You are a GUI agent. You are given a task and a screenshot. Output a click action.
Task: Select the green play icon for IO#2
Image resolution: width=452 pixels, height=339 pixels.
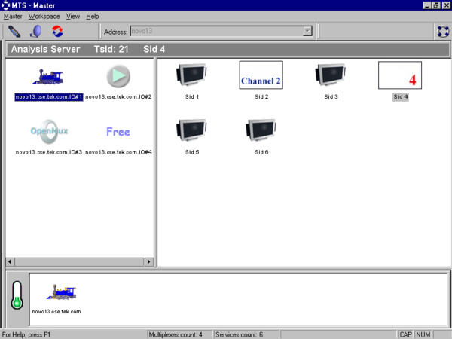coord(118,77)
